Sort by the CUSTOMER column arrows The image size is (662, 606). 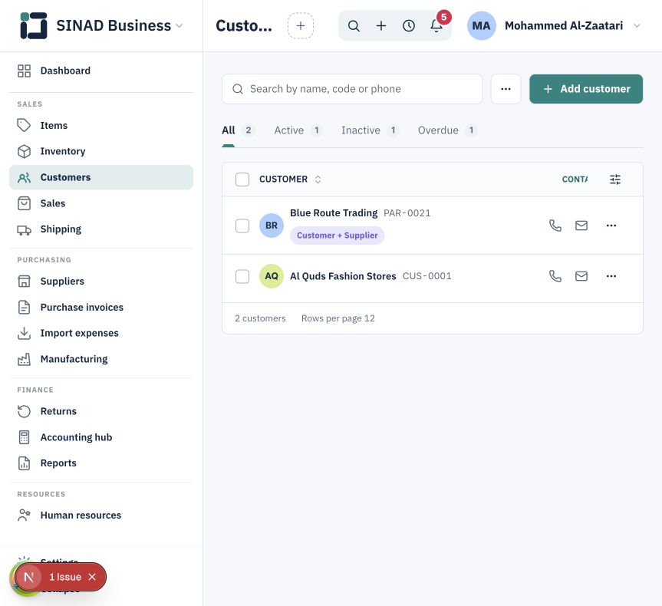click(318, 179)
